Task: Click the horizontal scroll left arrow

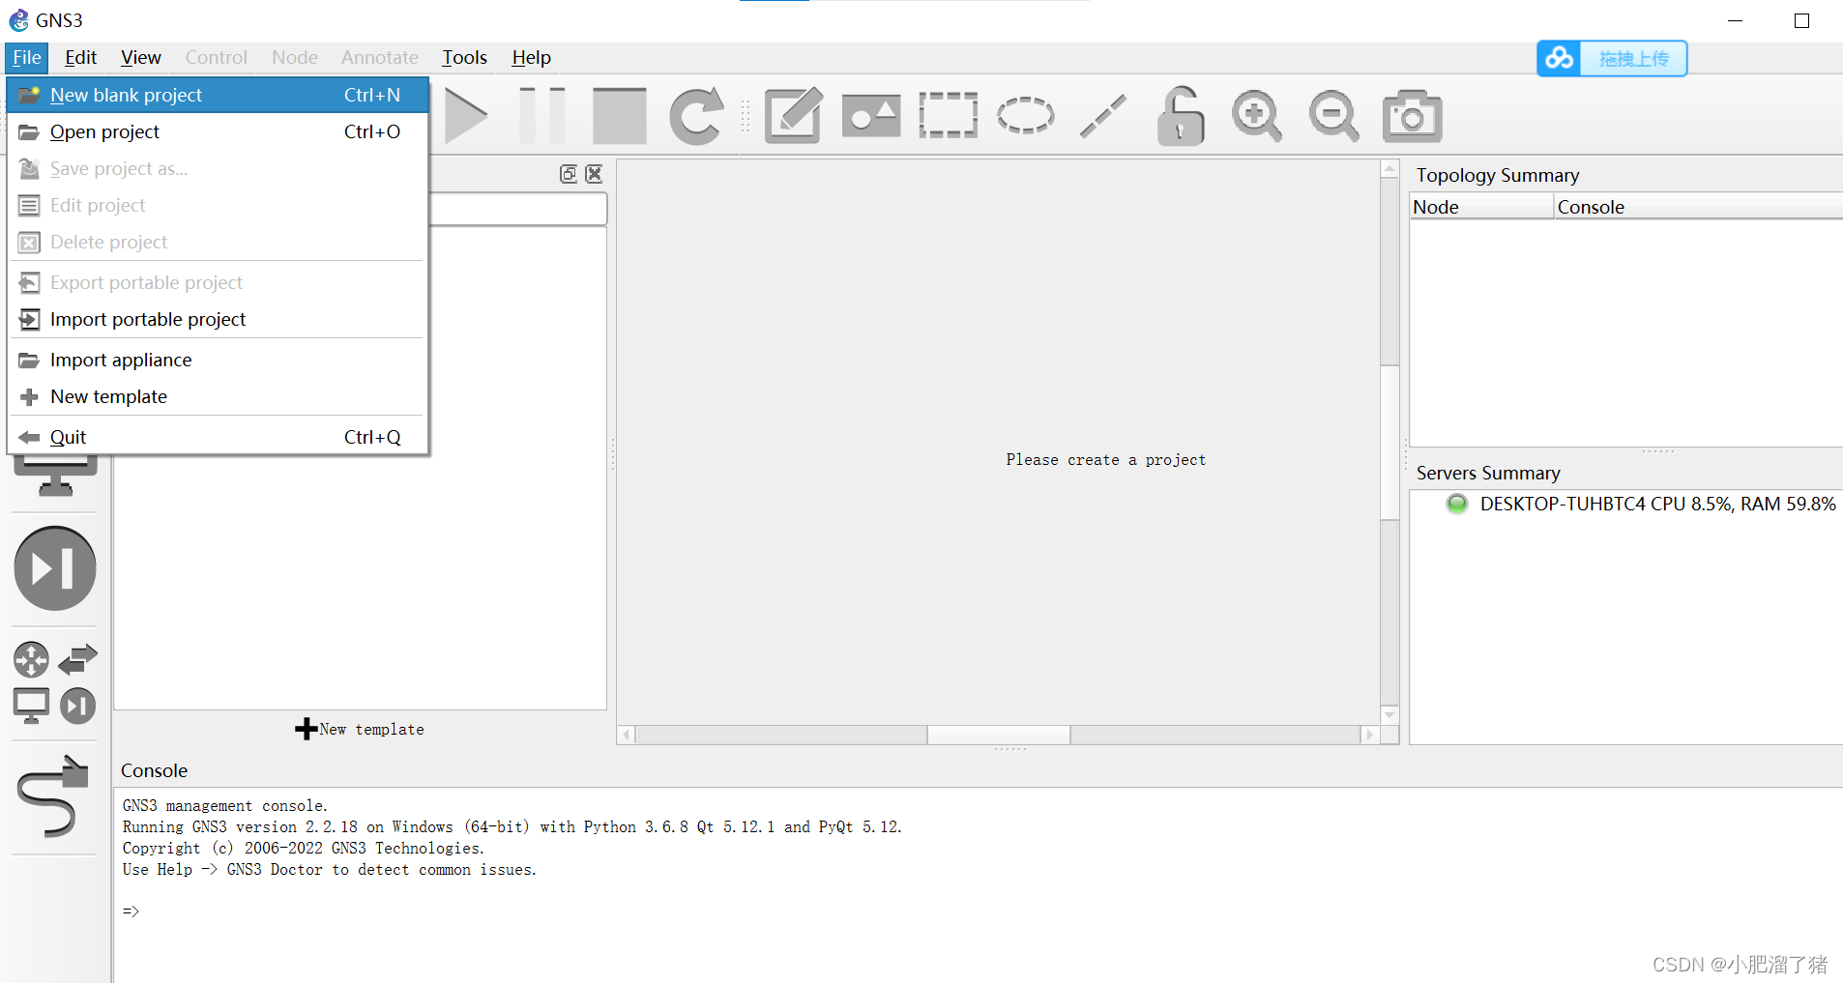Action: pos(627,735)
